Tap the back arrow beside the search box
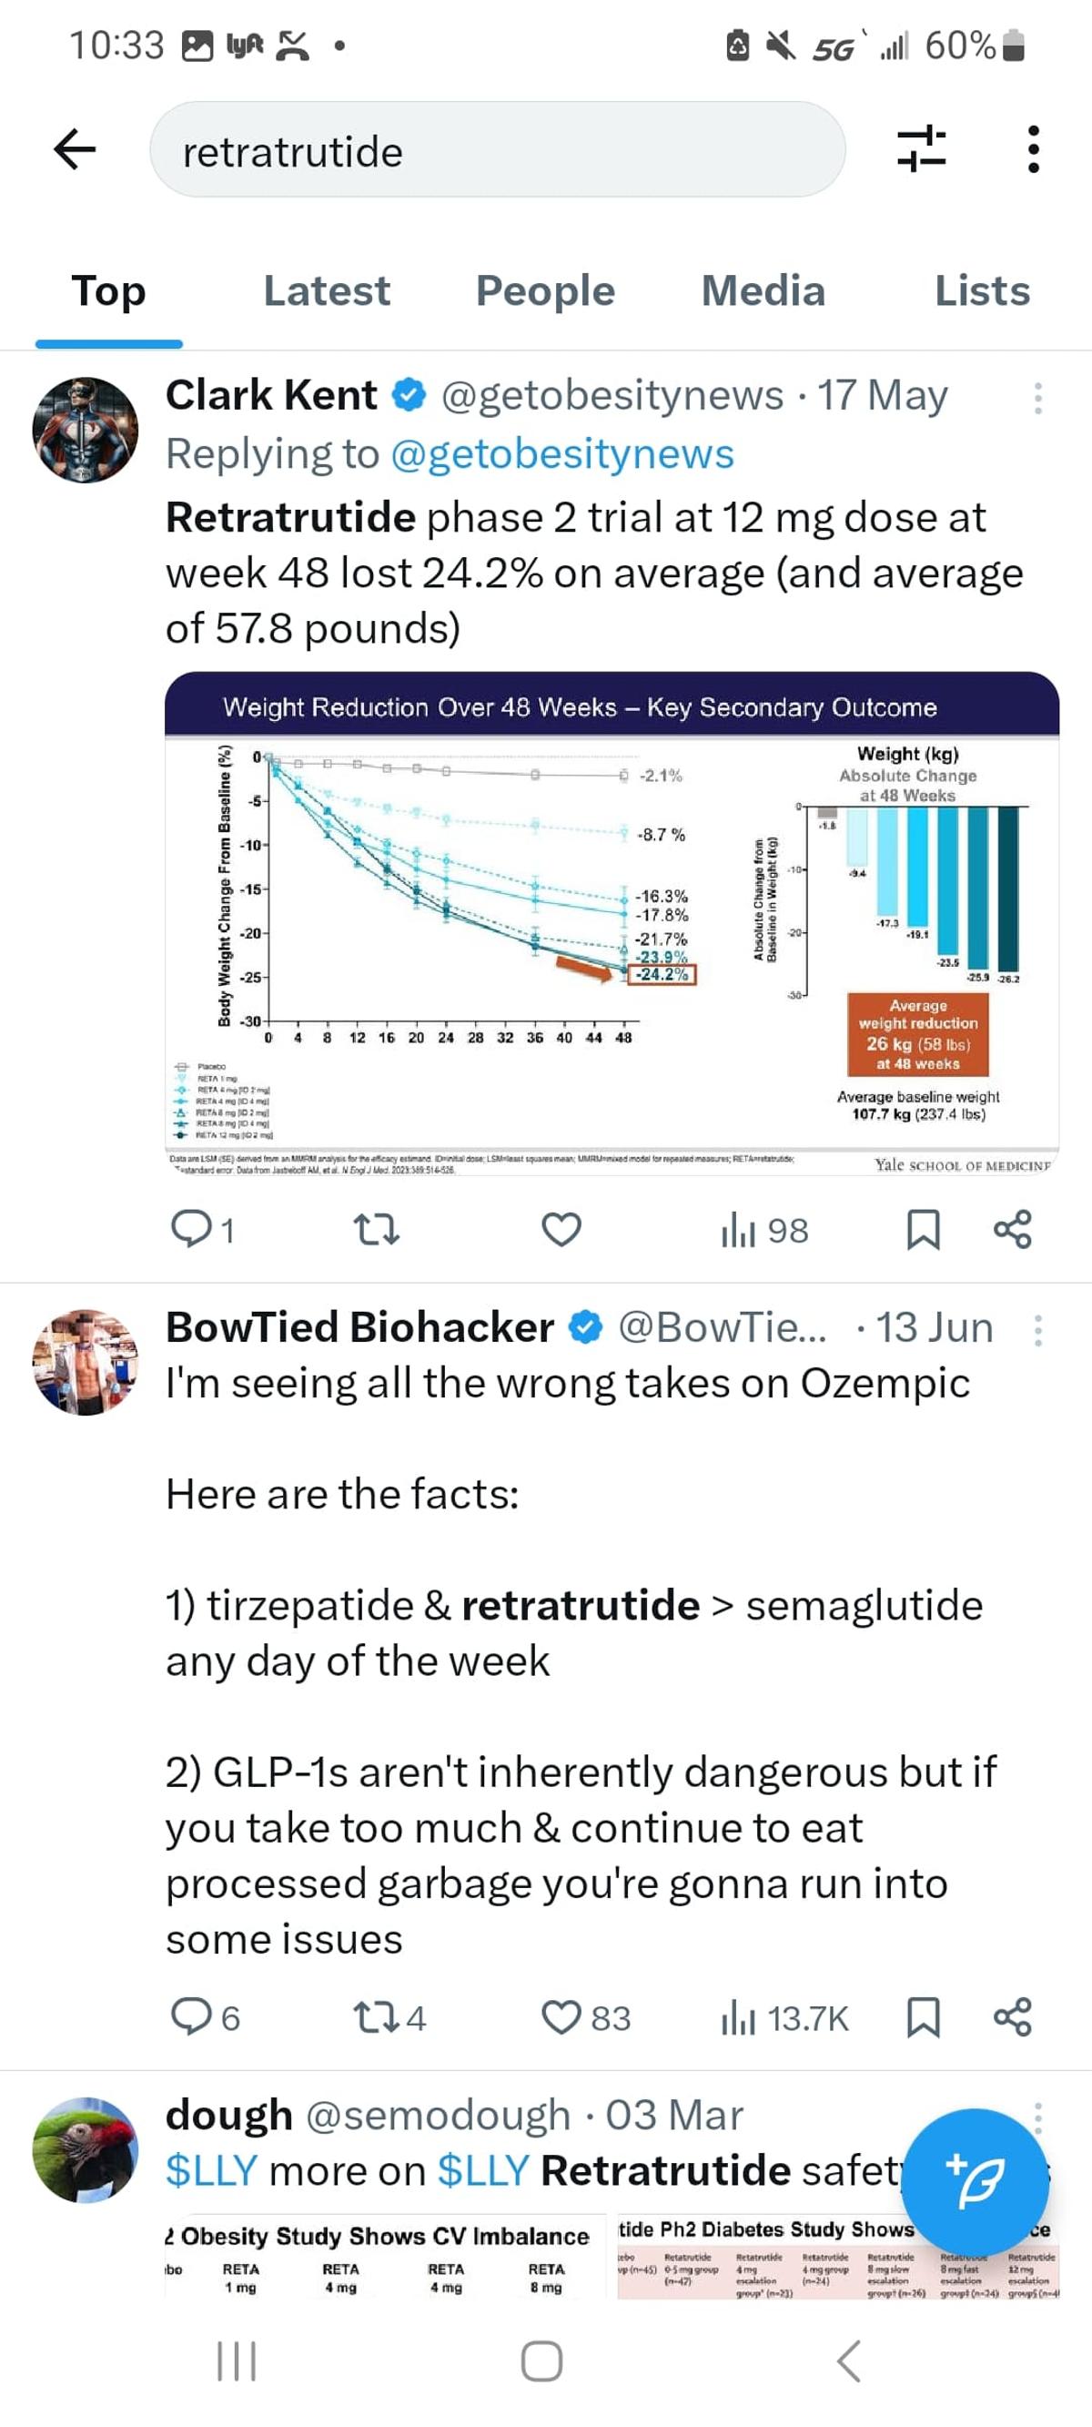This screenshot has height=2427, width=1092. tap(76, 149)
